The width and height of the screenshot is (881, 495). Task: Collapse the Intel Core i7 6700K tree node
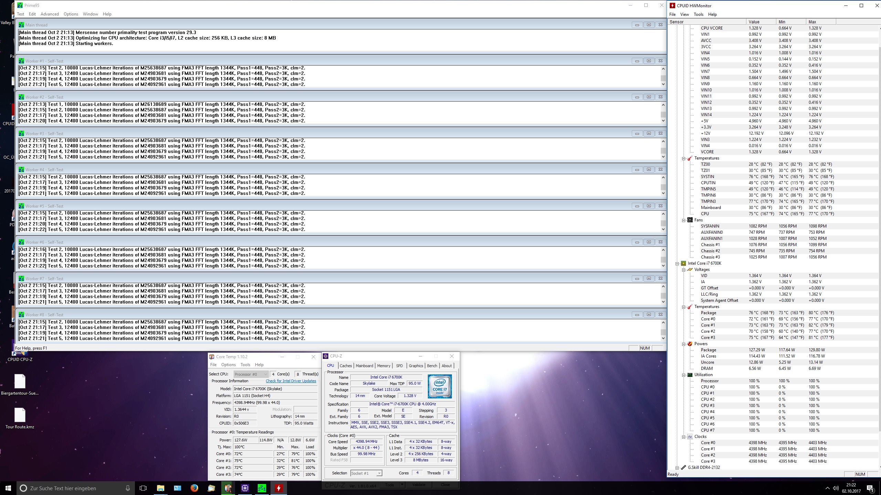coord(677,263)
